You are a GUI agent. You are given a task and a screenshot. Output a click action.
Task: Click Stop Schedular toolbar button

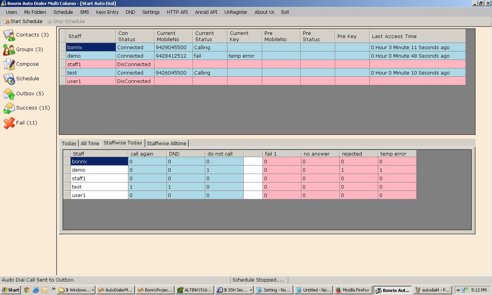(x=66, y=22)
